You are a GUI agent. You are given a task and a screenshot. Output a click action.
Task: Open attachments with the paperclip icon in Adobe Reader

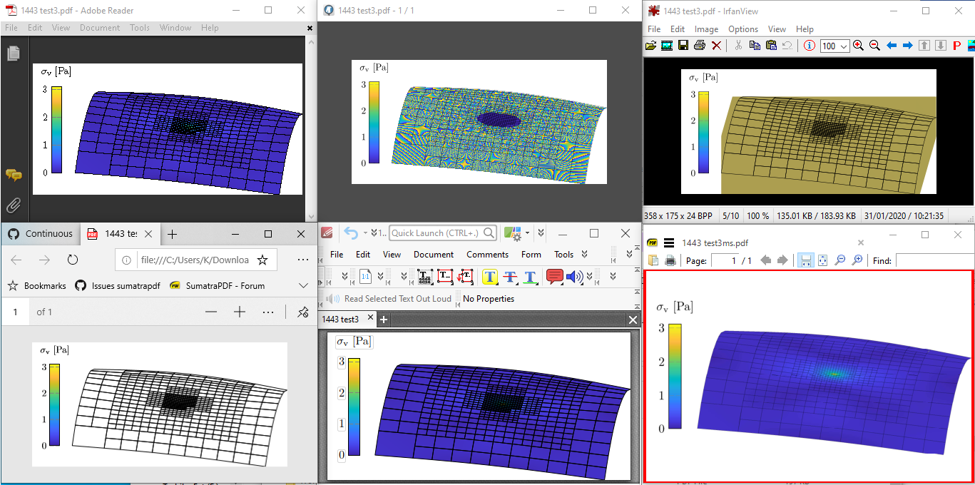13,205
